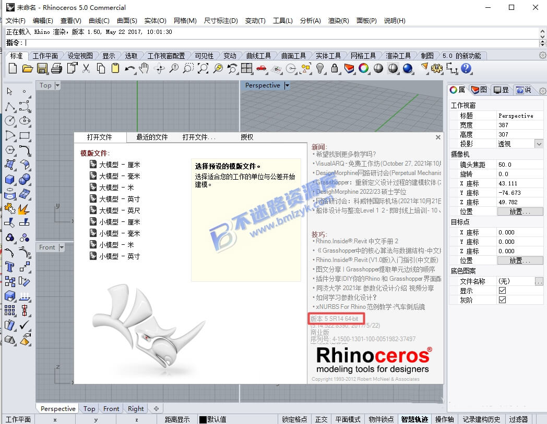Click the 镜头焦距 value 50.0 field
The width and height of the screenshot is (547, 424).
(520, 165)
